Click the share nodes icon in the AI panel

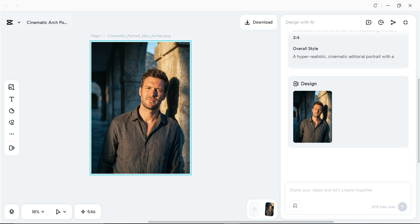click(393, 22)
